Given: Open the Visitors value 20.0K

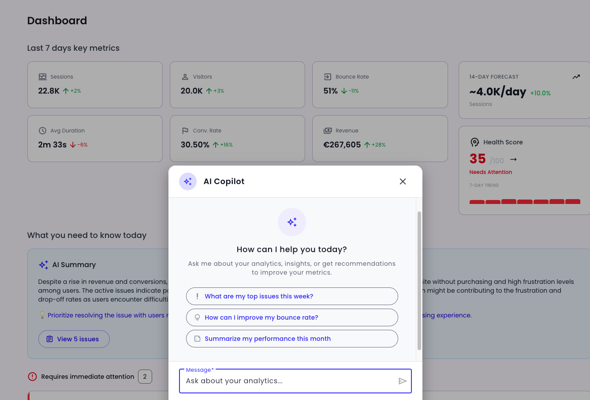Looking at the screenshot, I should pos(192,91).
